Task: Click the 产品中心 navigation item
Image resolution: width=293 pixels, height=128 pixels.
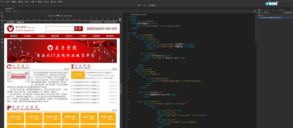Action: [69, 36]
